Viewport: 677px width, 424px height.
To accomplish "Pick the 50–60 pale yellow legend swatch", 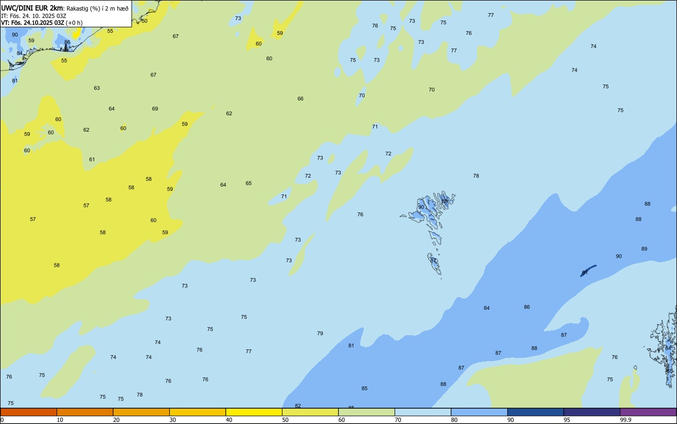I will pos(310,412).
